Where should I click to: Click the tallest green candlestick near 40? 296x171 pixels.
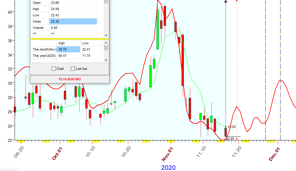click(x=158, y=29)
